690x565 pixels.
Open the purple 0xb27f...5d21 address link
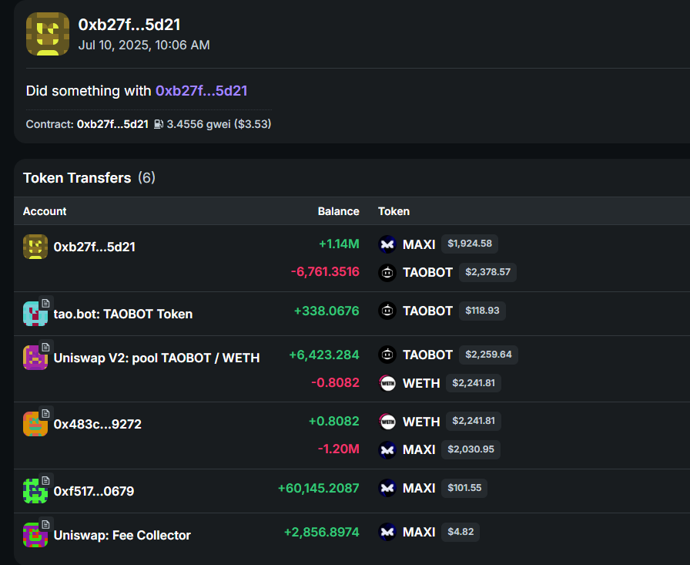(201, 91)
